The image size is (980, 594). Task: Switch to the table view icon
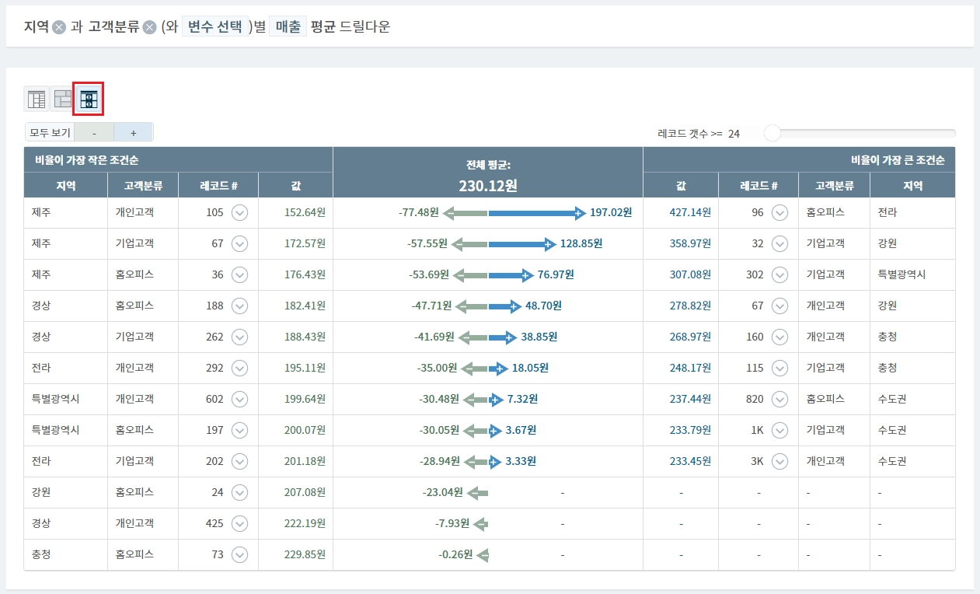(x=36, y=99)
